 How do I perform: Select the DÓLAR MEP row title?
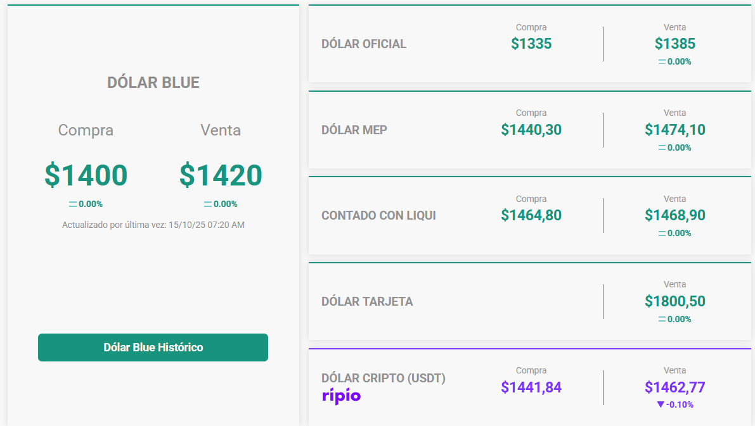pos(354,130)
